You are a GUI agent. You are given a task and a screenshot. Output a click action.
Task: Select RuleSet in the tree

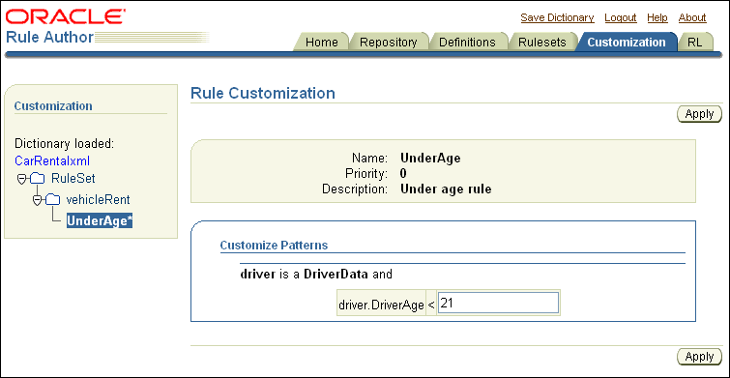[73, 179]
